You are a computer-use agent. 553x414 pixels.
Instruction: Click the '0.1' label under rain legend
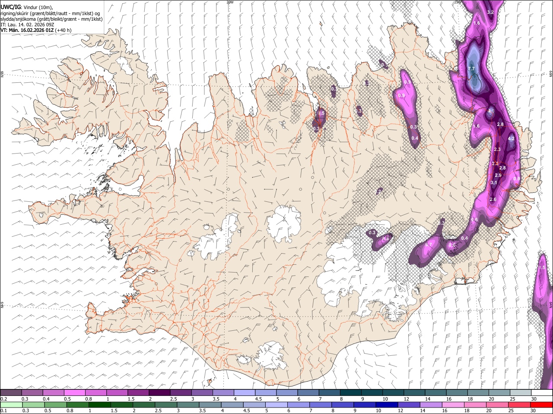(x=3, y=411)
